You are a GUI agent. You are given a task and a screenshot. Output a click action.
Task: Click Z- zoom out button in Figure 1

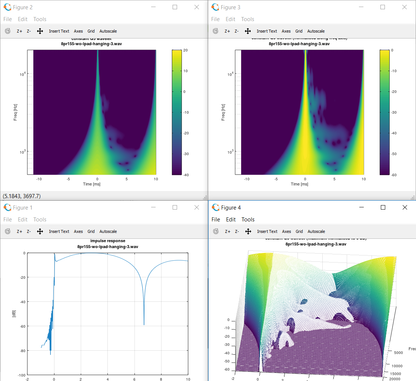(29, 231)
